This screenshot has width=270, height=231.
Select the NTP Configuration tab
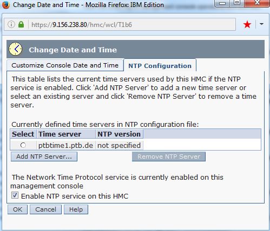click(x=160, y=66)
